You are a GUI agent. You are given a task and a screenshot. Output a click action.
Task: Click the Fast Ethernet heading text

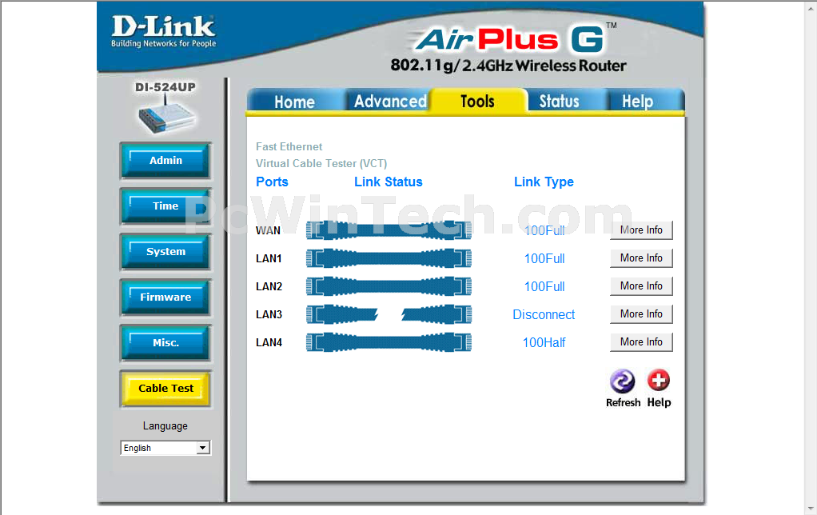(289, 146)
